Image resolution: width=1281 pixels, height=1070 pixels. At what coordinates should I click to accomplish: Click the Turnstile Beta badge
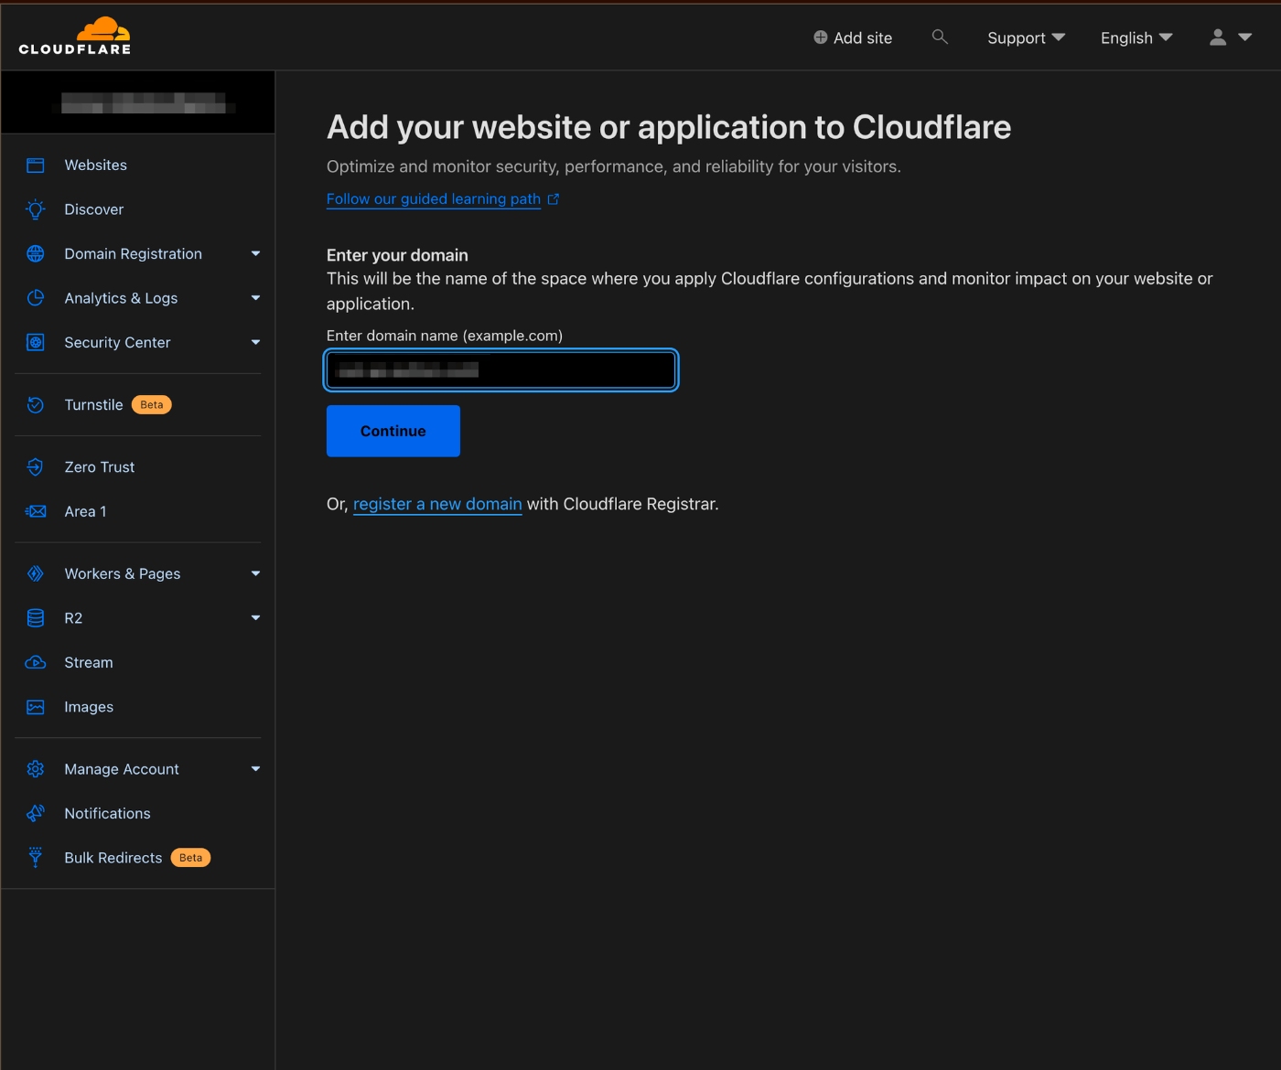coord(152,405)
